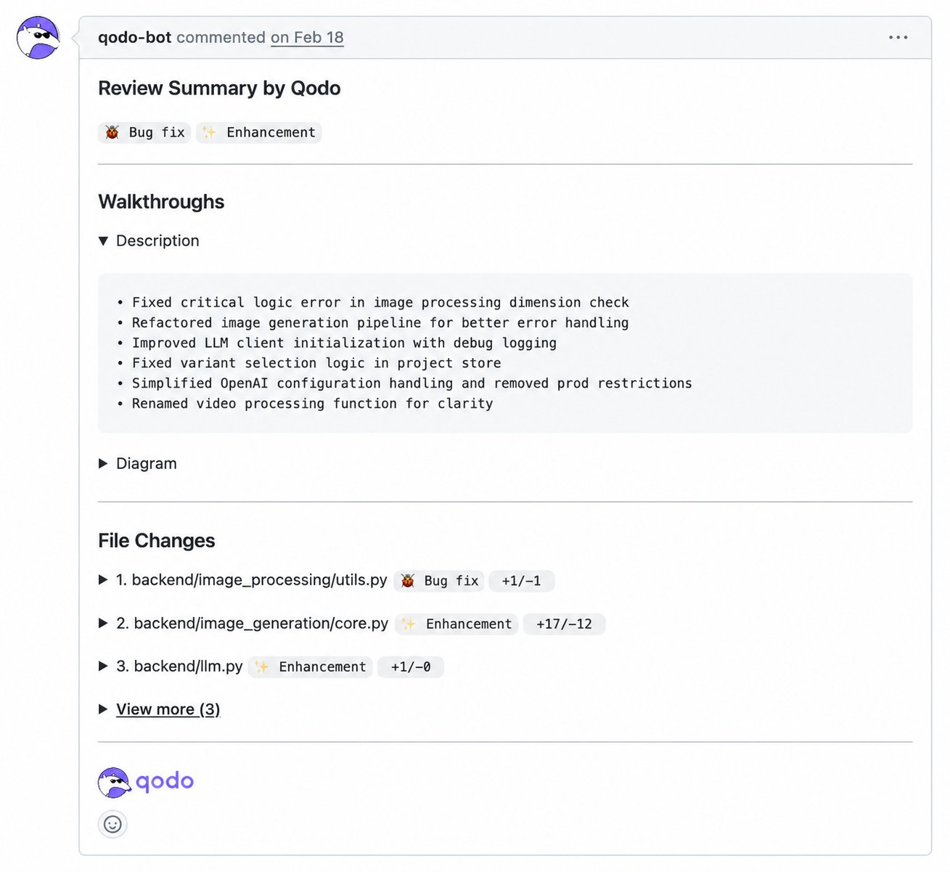Select the 'Enhancement' tag next to llm.py
This screenshot has height=872, width=950.
pos(311,667)
